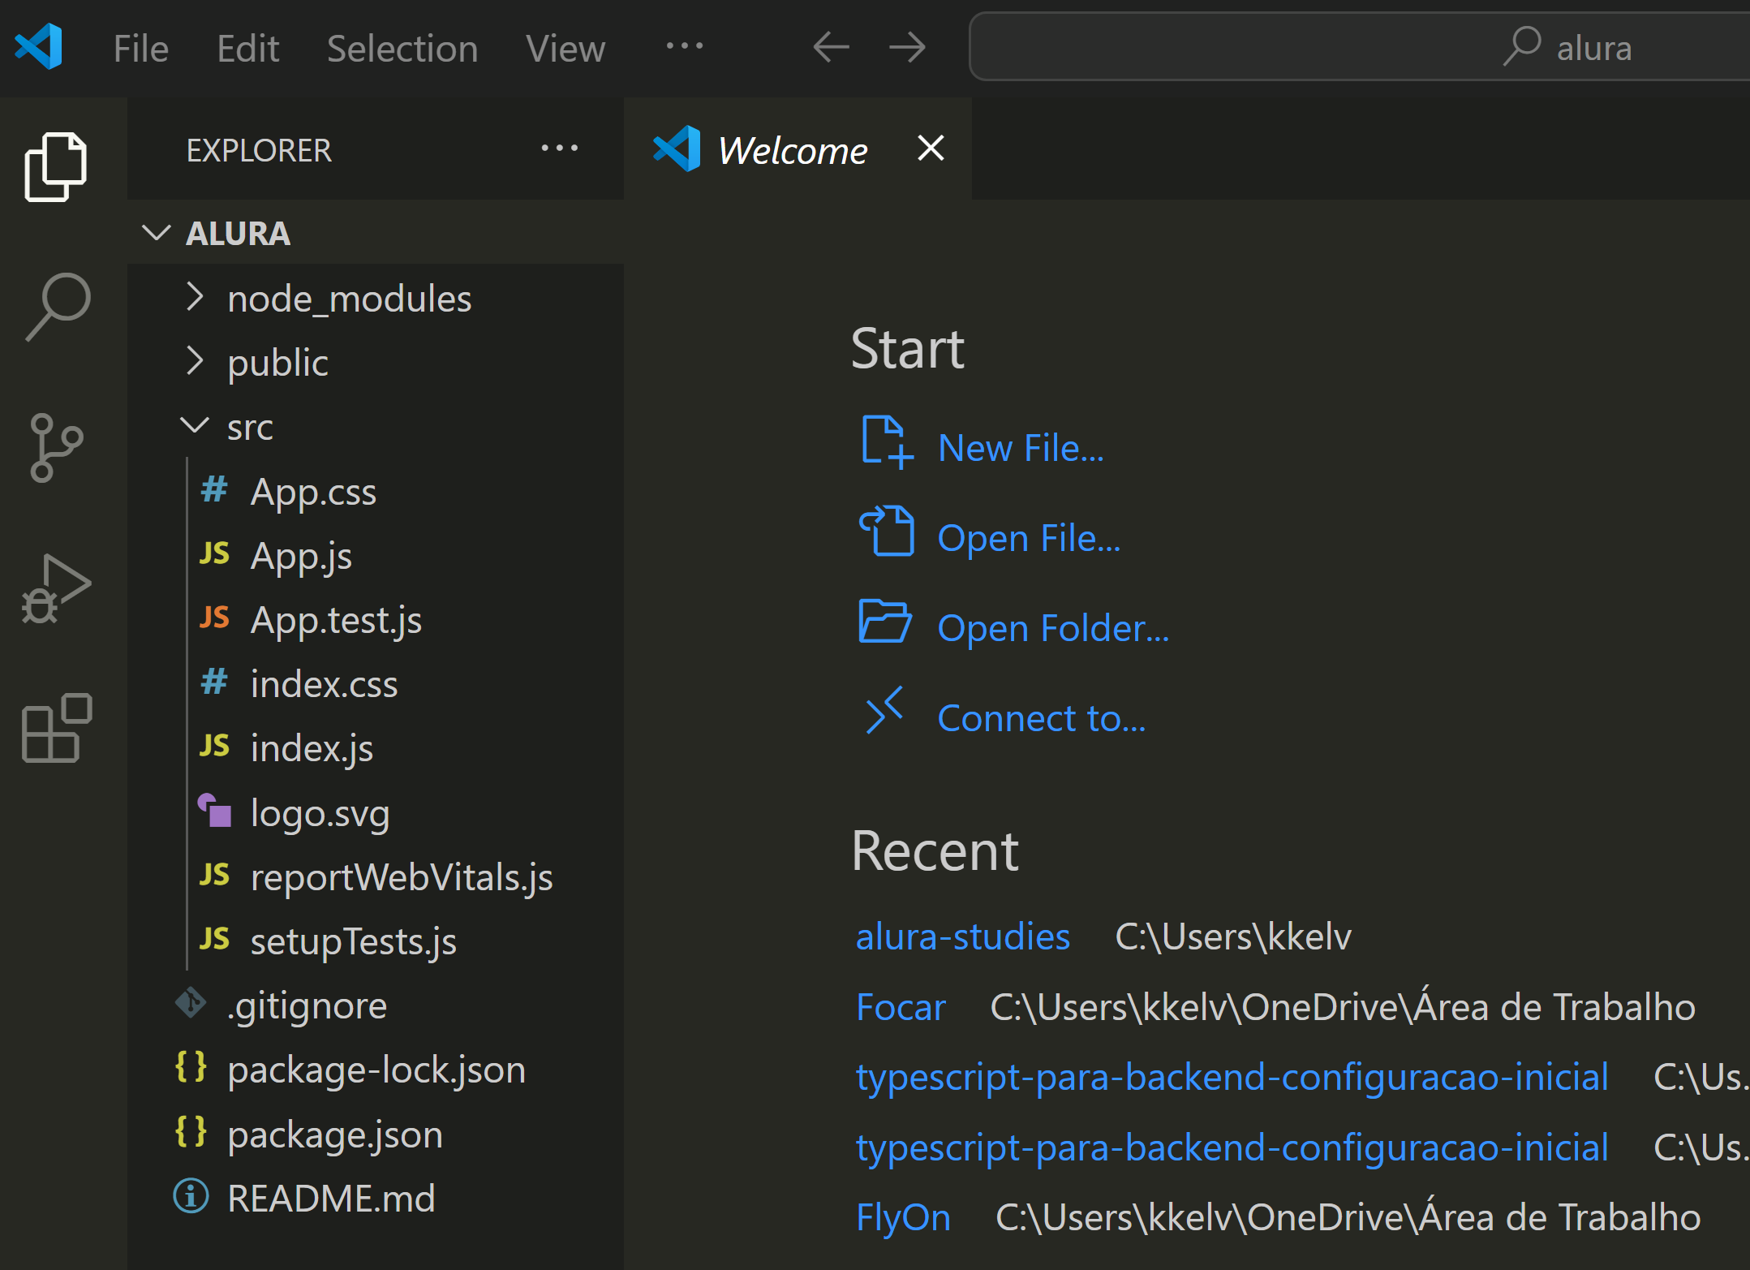The width and height of the screenshot is (1750, 1270).
Task: Open .gitignore in the explorer
Action: pyautogui.click(x=307, y=1005)
